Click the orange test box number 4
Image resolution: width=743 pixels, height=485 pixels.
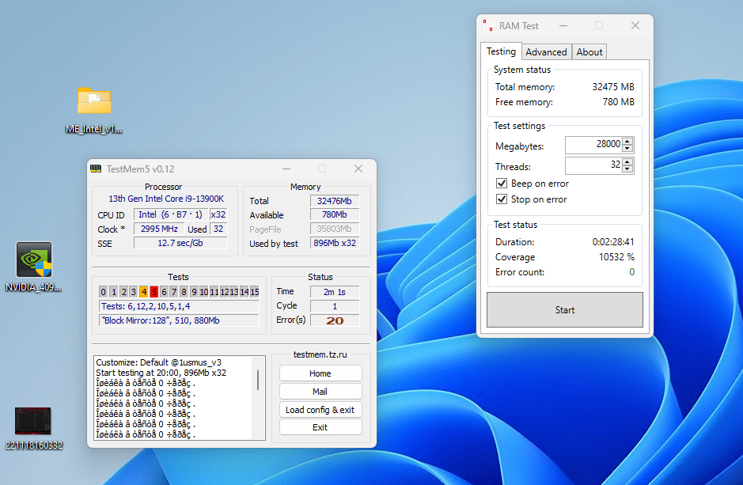[143, 292]
